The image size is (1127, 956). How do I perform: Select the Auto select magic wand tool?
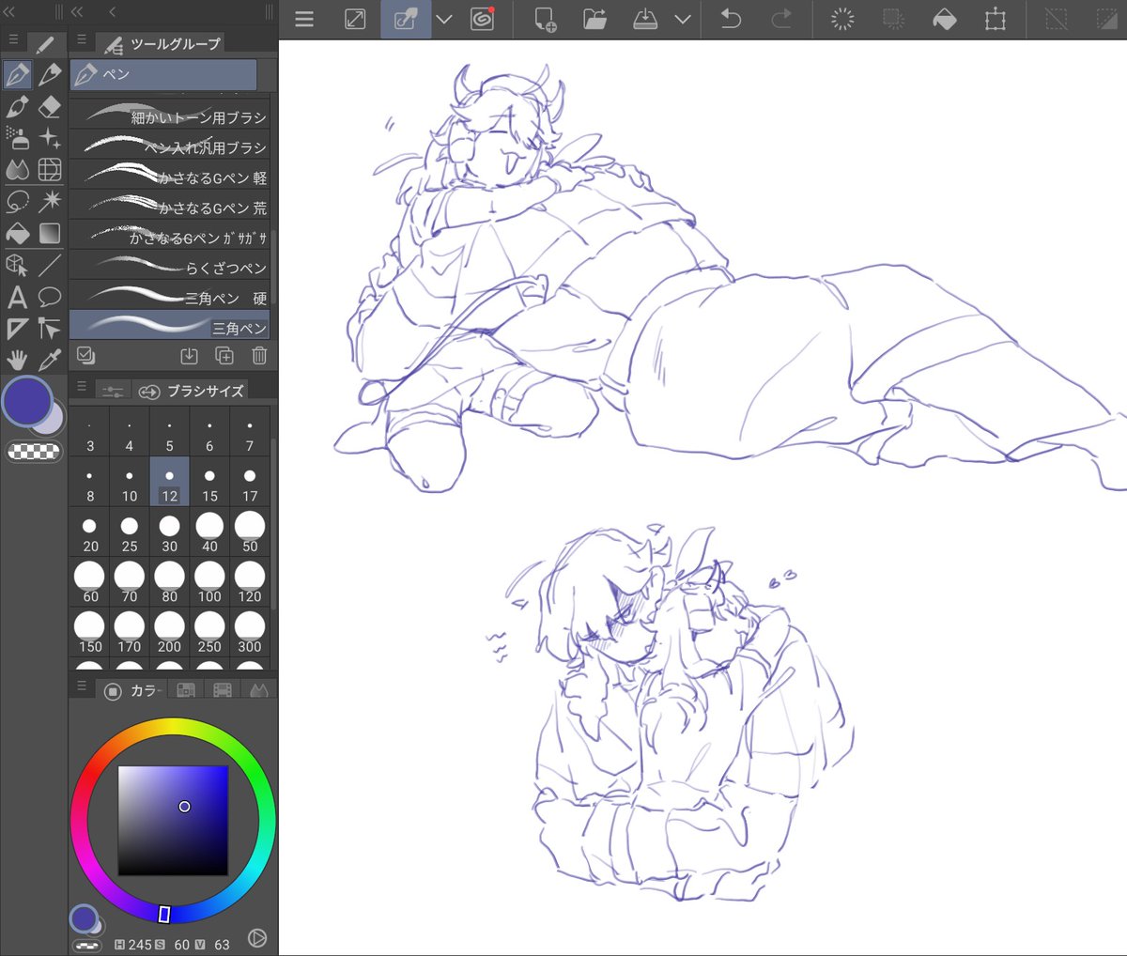click(50, 201)
